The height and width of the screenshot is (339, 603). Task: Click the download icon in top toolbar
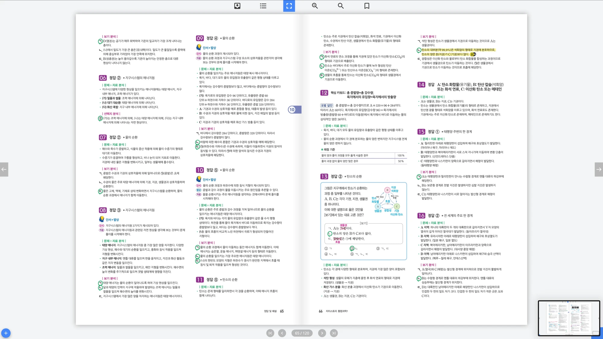coord(237,6)
